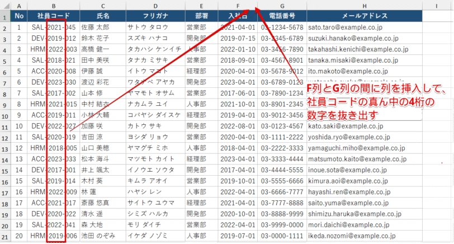The height and width of the screenshot is (244, 454).
Task: Select cell containing 高橋 健一
Action: [x=103, y=50]
